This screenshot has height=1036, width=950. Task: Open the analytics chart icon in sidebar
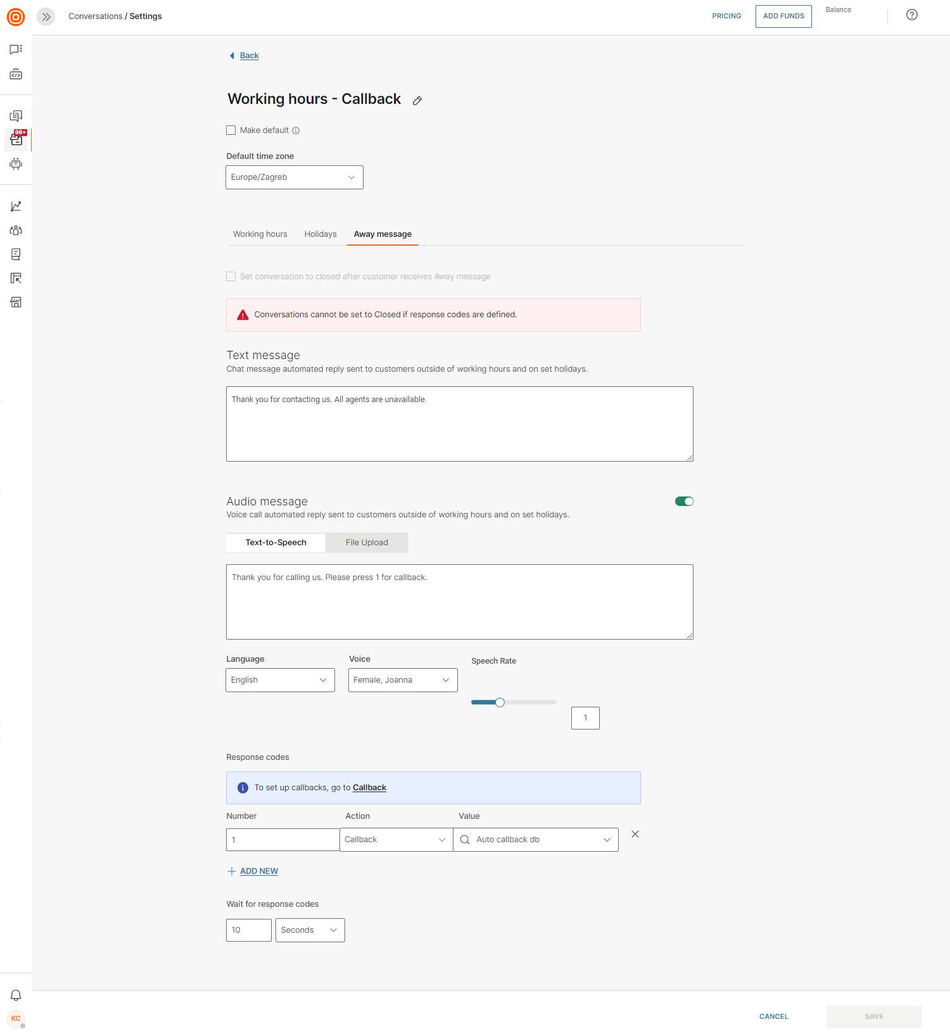[16, 206]
